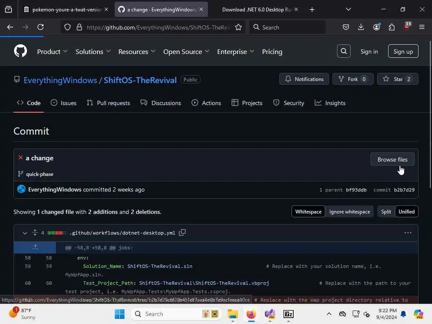
Task: Open the Insights tab
Action: 330,103
